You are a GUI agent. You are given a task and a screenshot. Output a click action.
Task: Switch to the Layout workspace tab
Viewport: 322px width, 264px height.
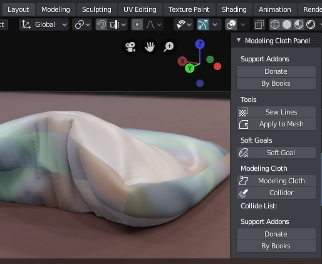tap(18, 9)
